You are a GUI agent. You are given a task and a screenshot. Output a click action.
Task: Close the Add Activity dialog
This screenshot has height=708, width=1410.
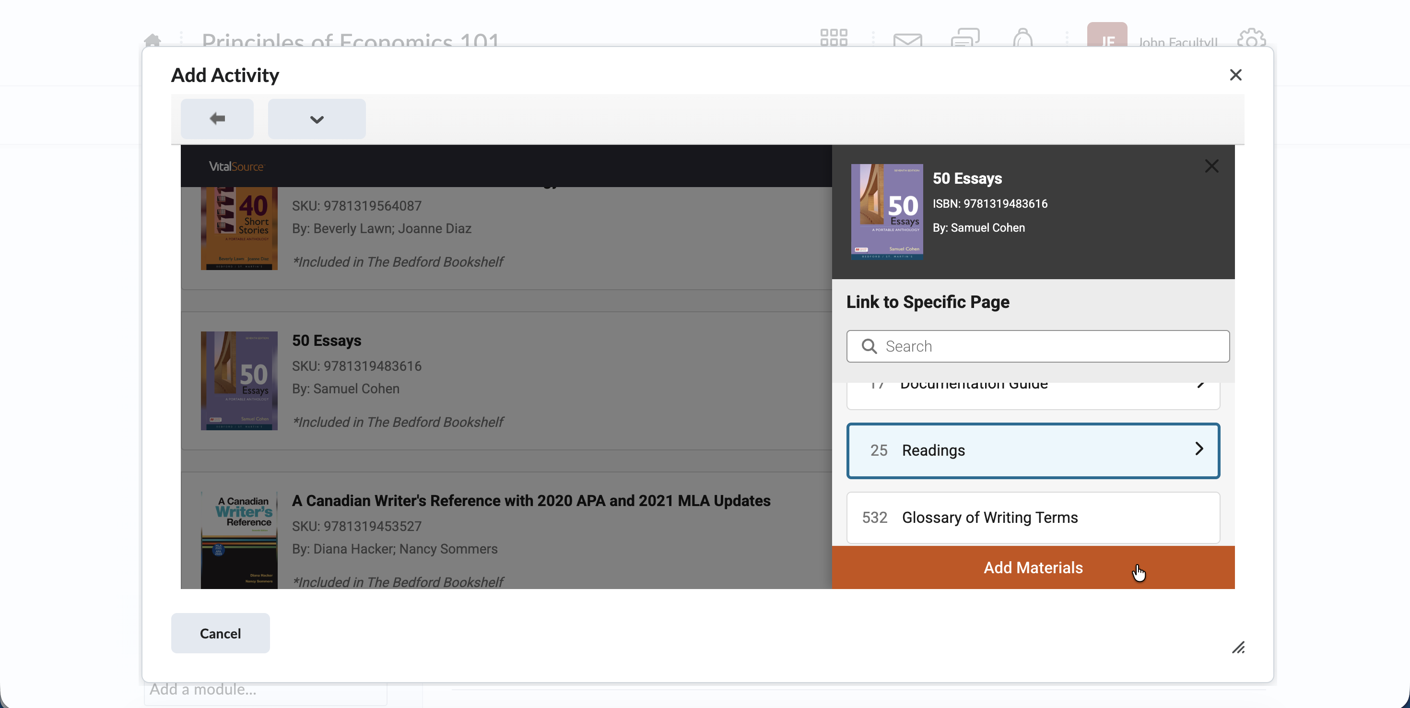[x=1235, y=75]
